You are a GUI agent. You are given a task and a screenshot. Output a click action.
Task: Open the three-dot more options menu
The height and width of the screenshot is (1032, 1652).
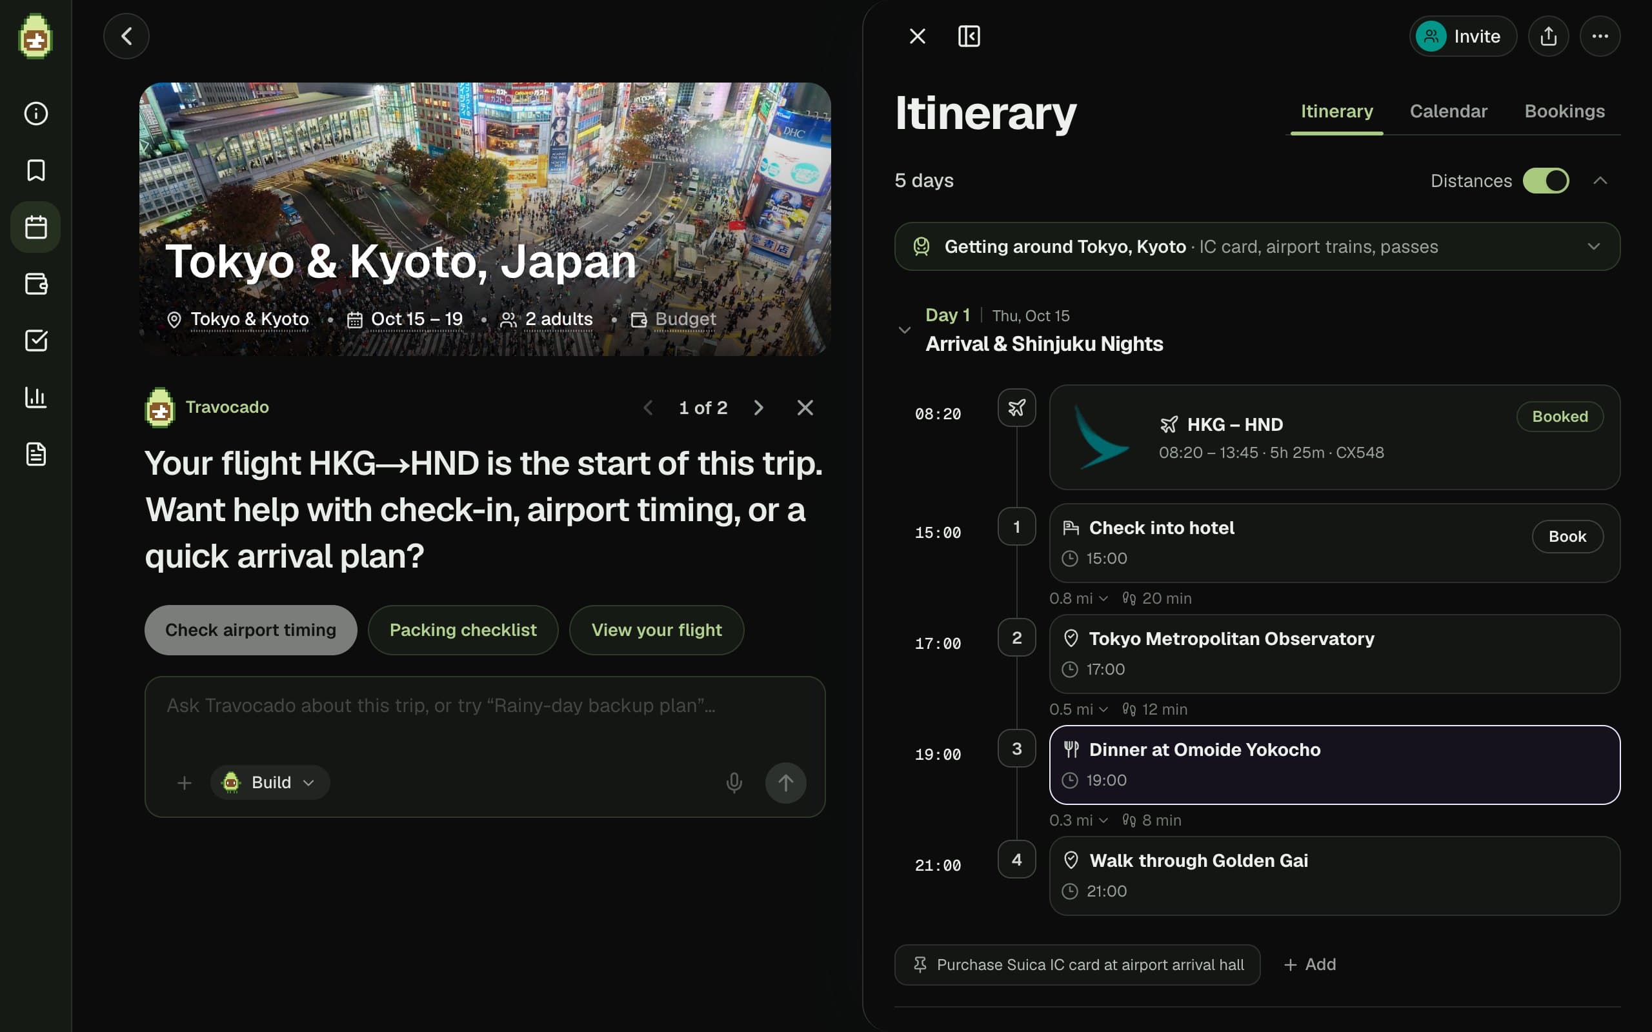(1600, 36)
